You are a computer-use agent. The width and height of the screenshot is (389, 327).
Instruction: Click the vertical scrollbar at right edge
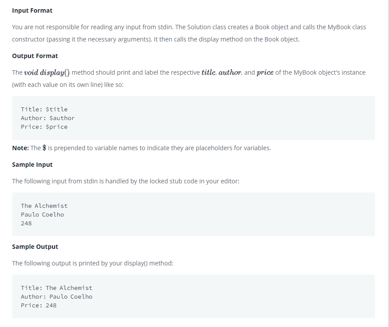tap(388, 163)
